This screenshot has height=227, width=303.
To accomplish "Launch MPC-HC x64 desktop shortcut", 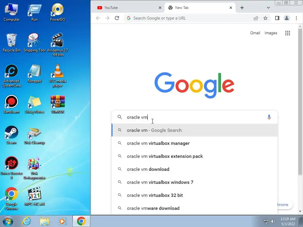I will click(x=34, y=197).
